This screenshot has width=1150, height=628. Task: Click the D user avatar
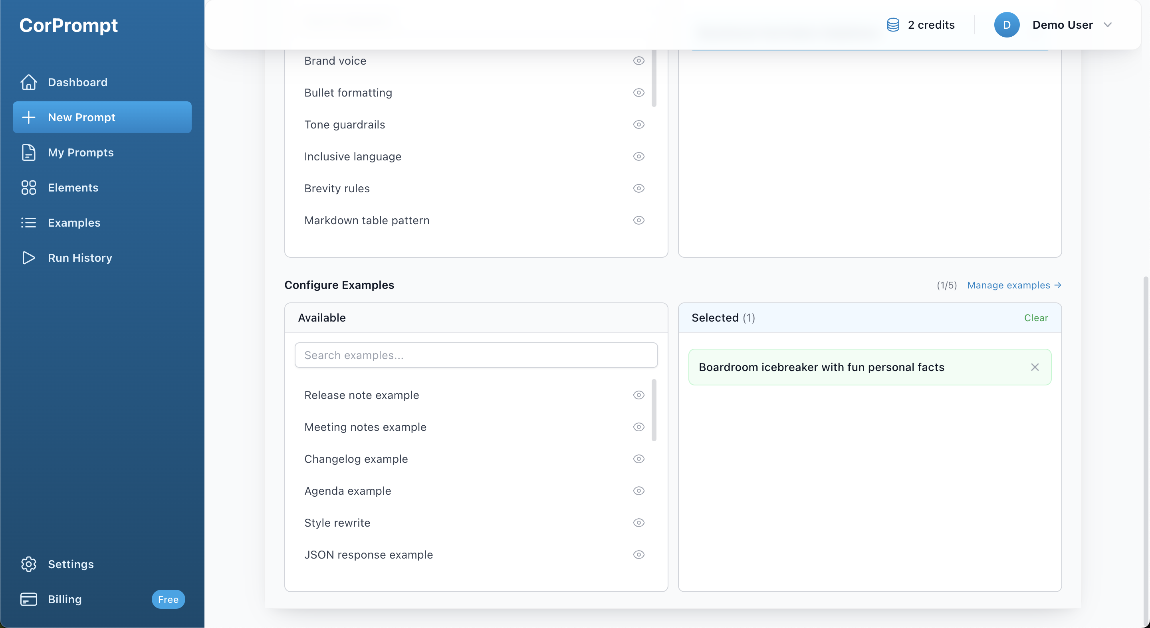point(1006,25)
